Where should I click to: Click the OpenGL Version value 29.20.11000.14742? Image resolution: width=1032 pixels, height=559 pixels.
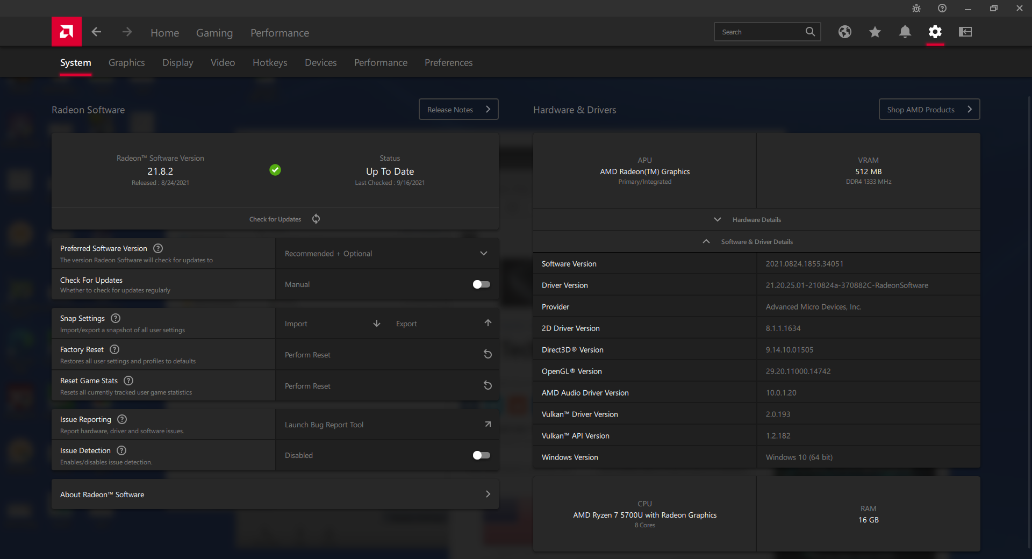798,371
